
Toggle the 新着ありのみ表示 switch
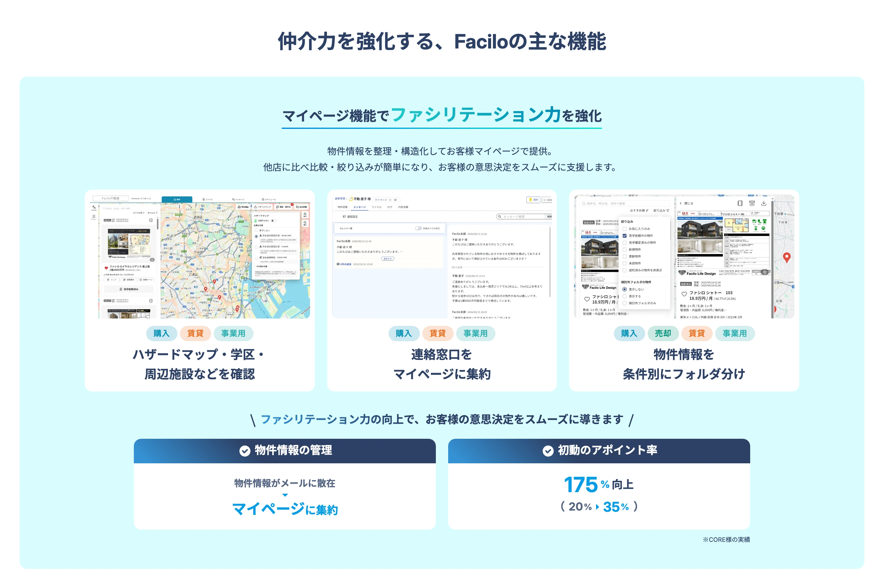(418, 228)
